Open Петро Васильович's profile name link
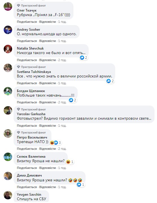The image size is (157, 203). coord(32,137)
